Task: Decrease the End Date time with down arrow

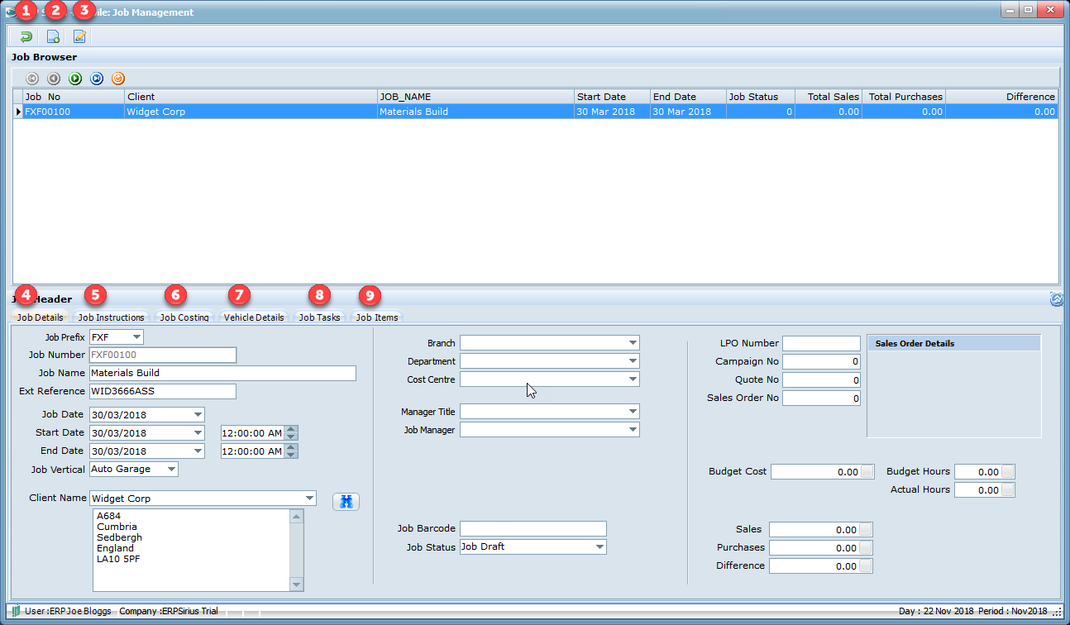Action: pos(291,455)
